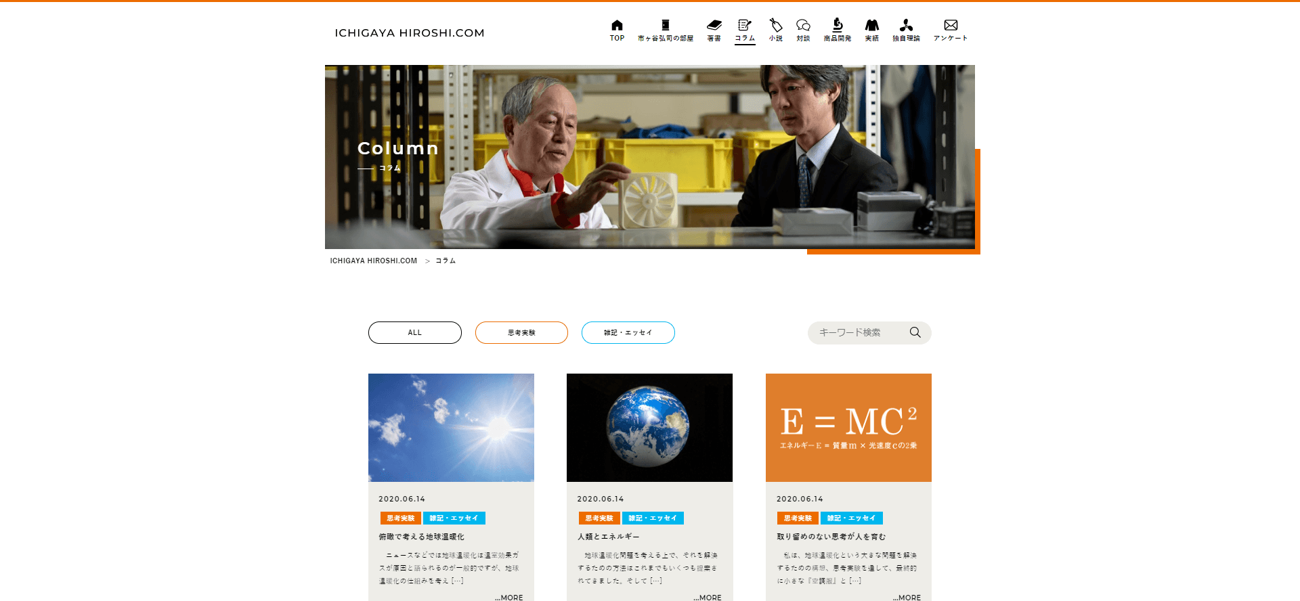Filter columns with the ALL button
Screen dimensions: 1300x601
[x=415, y=332]
